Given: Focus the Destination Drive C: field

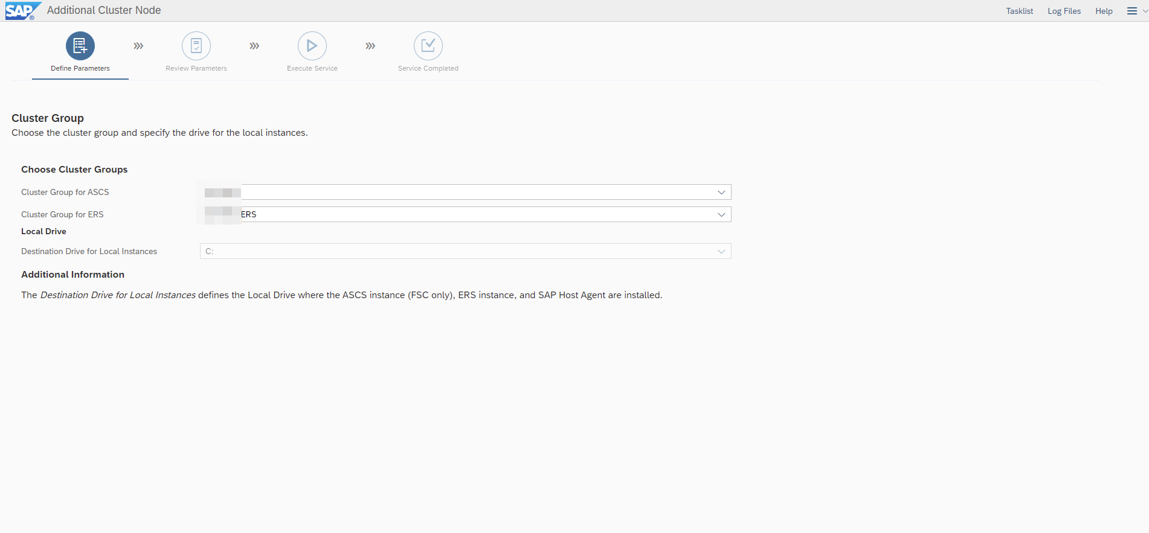Looking at the screenshot, I should point(466,251).
